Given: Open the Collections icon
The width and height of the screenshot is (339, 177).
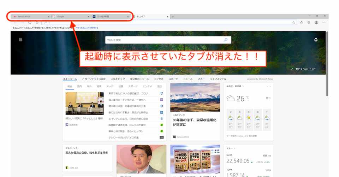Looking at the screenshot, I should (309, 23).
